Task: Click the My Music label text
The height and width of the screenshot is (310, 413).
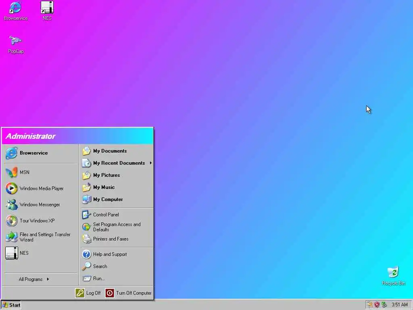Action: (104, 187)
